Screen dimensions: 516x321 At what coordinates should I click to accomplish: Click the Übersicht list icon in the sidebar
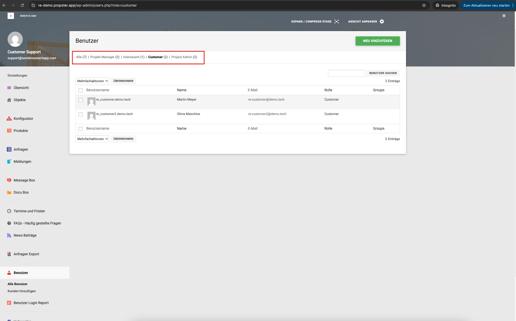(9, 88)
